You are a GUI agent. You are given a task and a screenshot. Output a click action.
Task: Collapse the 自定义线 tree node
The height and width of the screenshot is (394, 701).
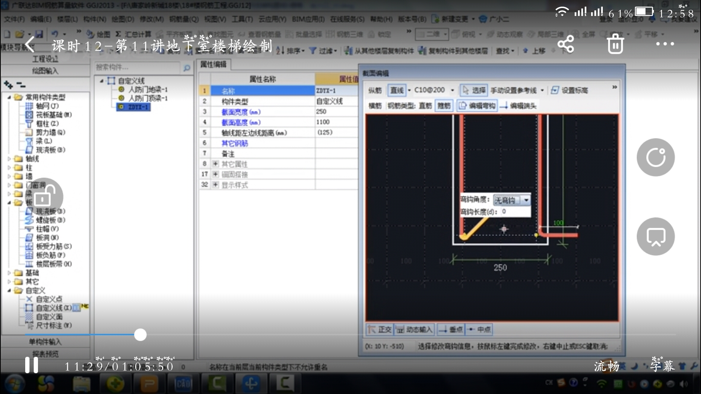(101, 81)
